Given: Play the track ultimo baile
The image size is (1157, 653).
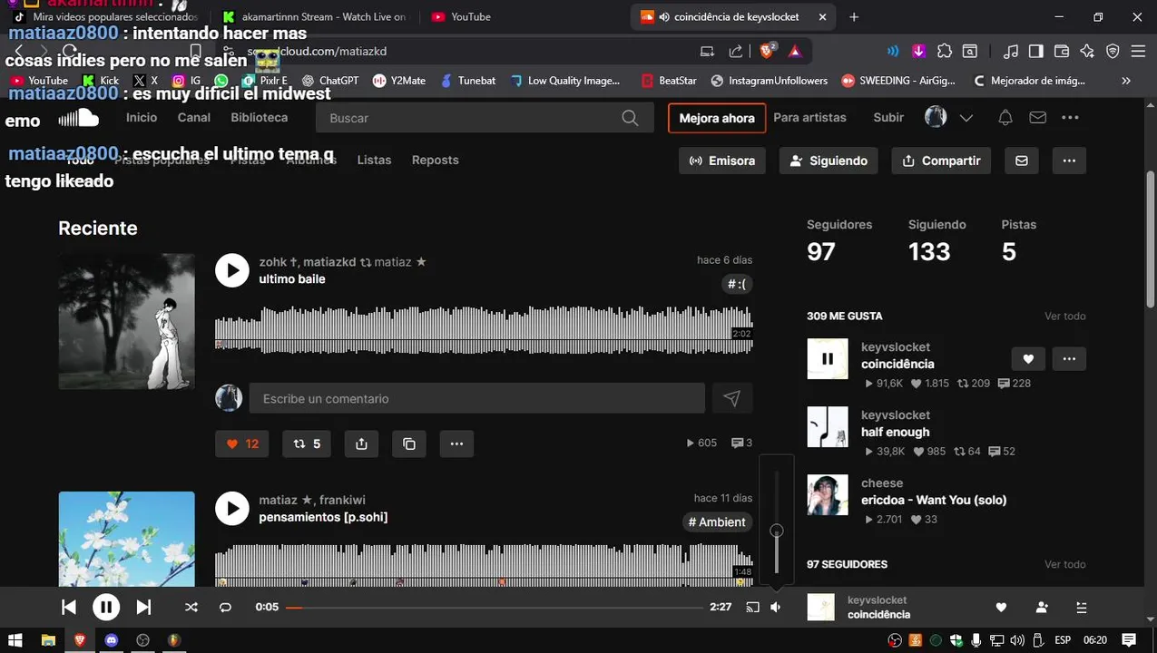Looking at the screenshot, I should point(232,270).
